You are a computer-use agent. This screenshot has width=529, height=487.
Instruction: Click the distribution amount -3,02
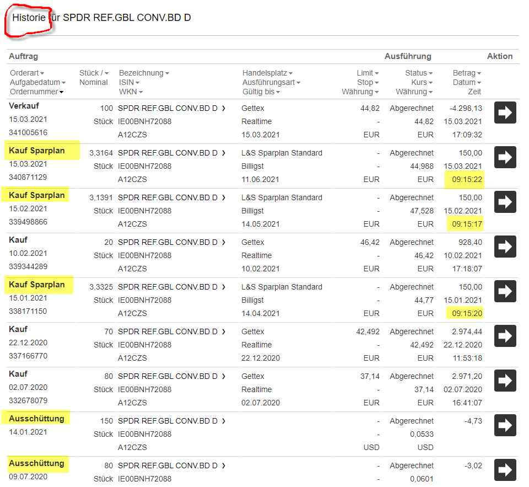pos(473,465)
